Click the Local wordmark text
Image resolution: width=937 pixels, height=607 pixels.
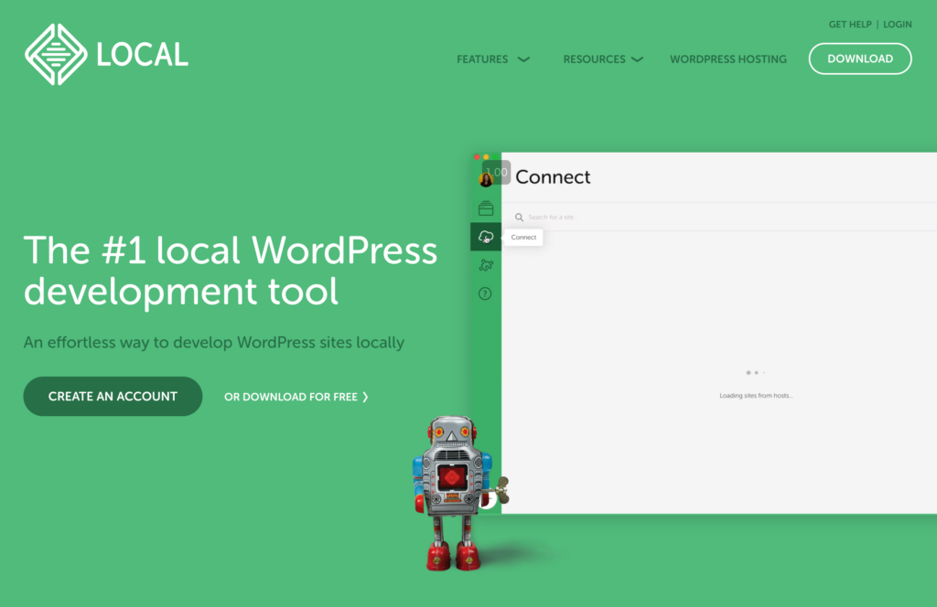coord(142,55)
